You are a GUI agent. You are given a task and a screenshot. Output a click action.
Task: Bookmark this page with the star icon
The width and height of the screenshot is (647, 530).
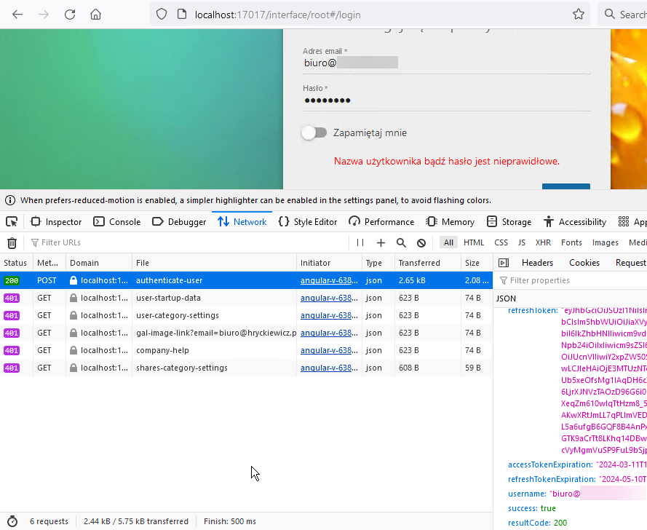click(x=579, y=15)
